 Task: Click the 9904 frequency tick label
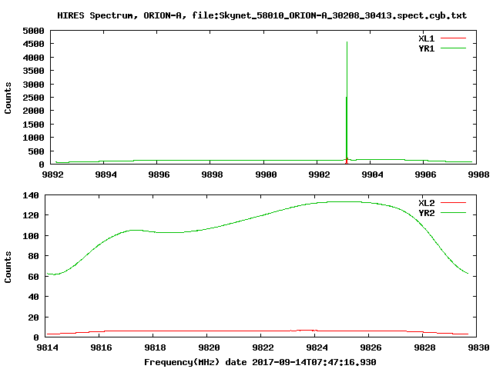[372, 175]
